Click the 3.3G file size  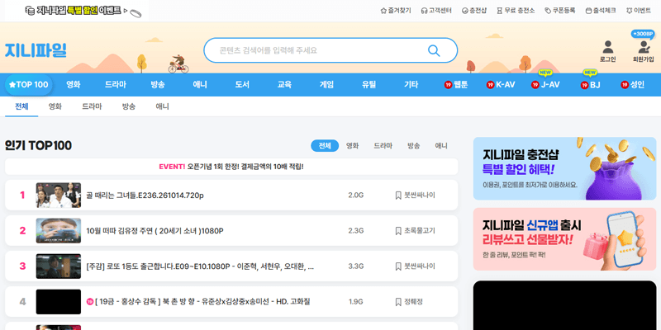356,266
